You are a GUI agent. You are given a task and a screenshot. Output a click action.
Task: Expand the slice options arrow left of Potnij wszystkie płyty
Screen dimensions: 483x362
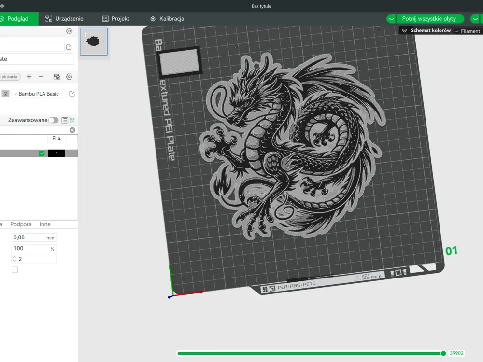pos(391,19)
